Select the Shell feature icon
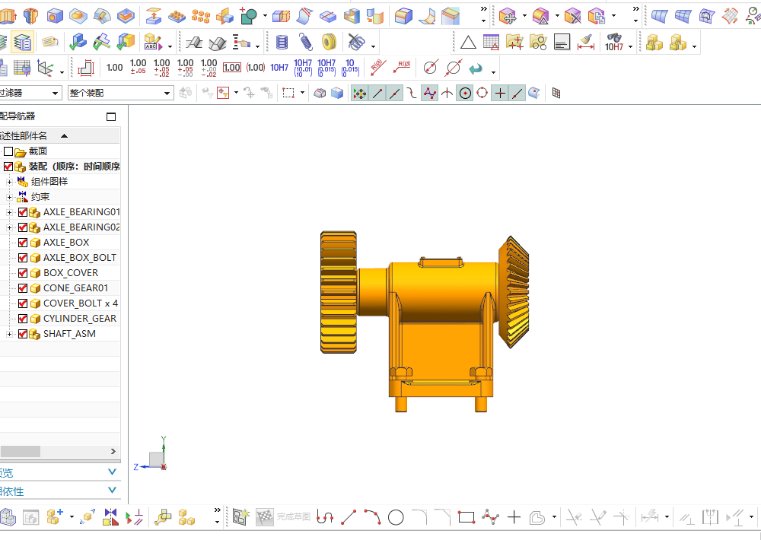Image resolution: width=761 pixels, height=540 pixels. pos(351,16)
